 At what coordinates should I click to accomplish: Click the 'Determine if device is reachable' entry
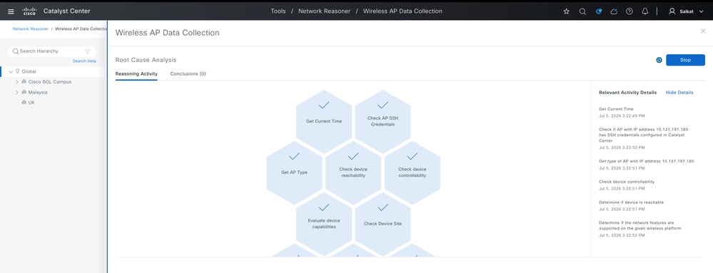pos(631,202)
